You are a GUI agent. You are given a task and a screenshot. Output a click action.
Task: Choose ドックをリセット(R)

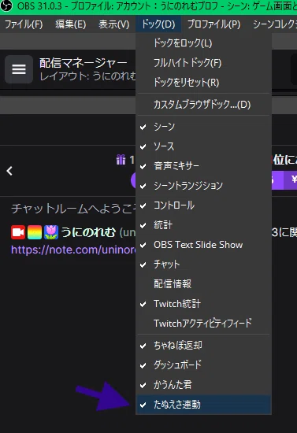(x=203, y=83)
